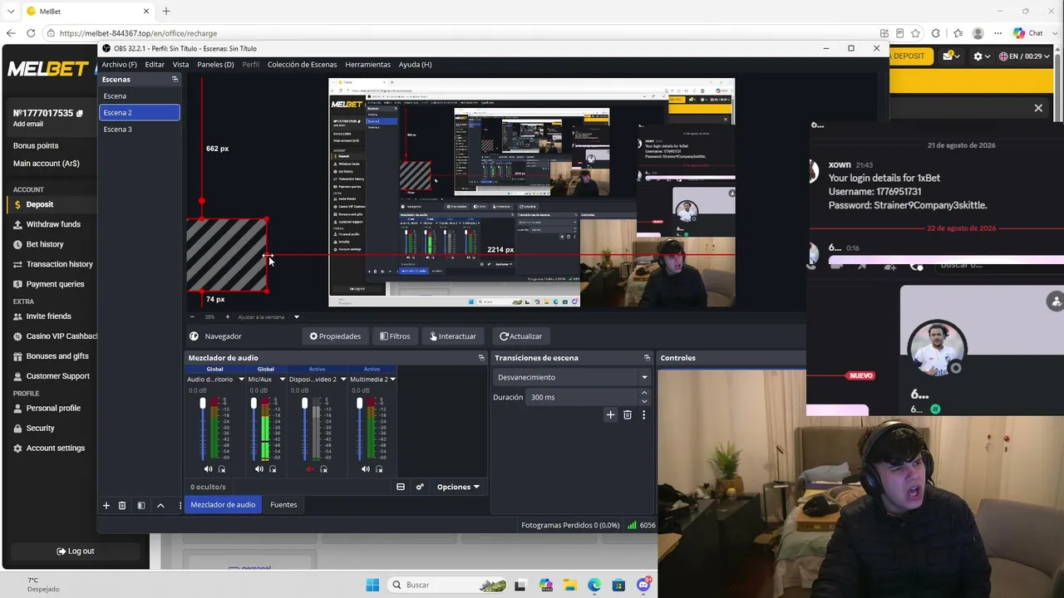
Task: Open the Dispositivo video 2 channel dropdown
Action: click(x=342, y=380)
